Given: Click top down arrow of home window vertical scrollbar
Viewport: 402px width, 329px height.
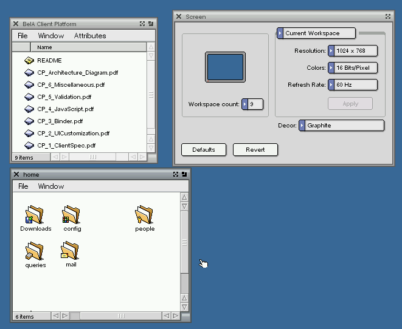Looking at the screenshot, I should click(184, 206).
